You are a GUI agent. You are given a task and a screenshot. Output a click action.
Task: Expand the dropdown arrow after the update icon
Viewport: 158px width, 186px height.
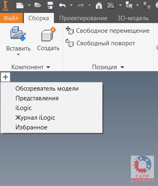coord(120,5)
